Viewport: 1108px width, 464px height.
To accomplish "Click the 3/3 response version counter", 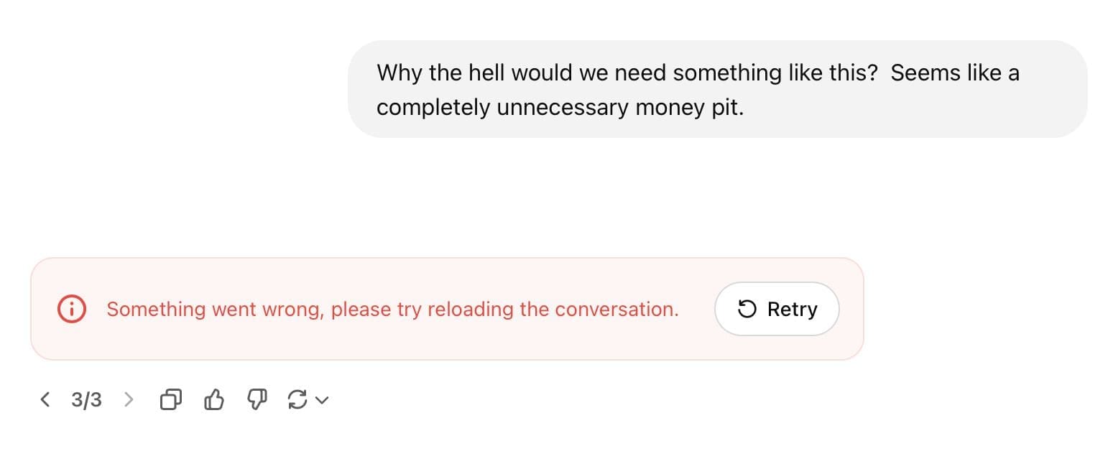I will pyautogui.click(x=86, y=399).
